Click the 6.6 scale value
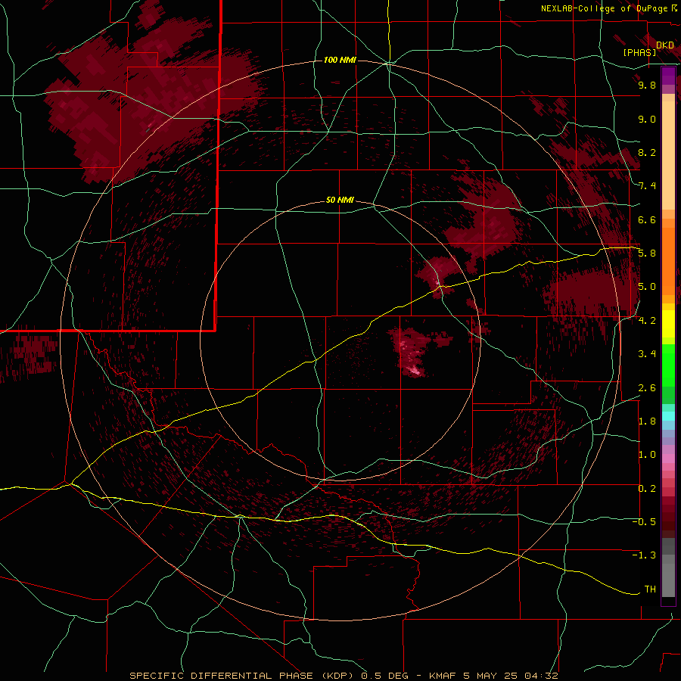 647,219
